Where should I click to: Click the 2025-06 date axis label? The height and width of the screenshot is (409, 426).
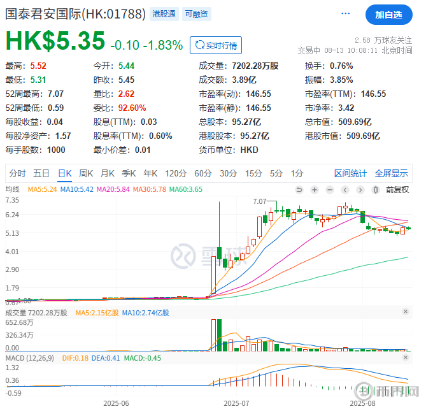(117, 403)
